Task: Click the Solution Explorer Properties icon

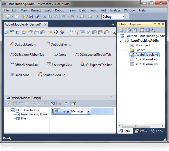Action: click(x=121, y=30)
